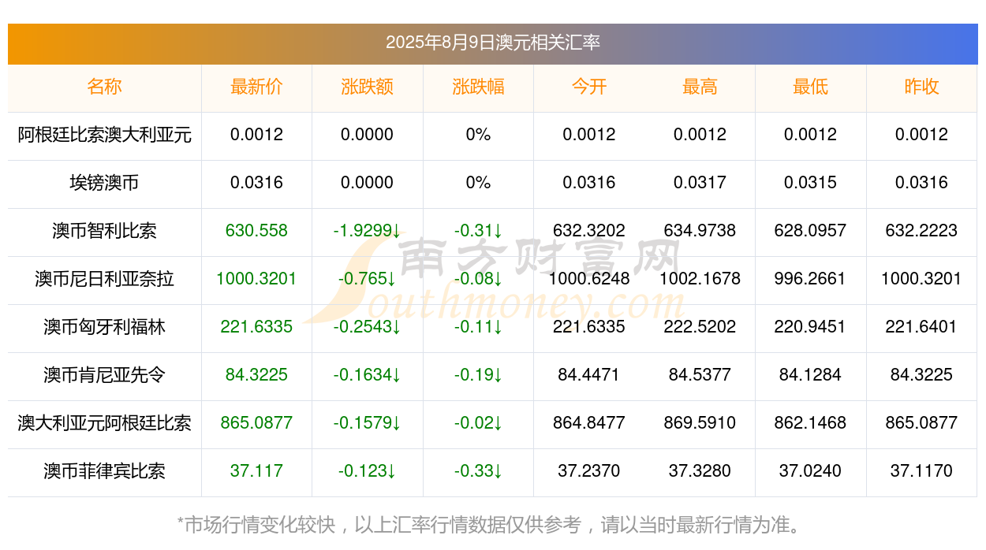Select the row name 澳币肯尼亚先令
This screenshot has width=986, height=550.
tap(104, 375)
